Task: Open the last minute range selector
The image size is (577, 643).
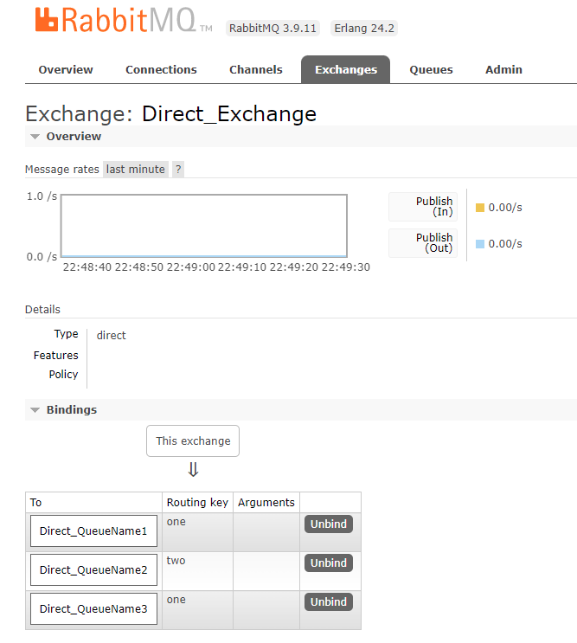Action: (136, 170)
